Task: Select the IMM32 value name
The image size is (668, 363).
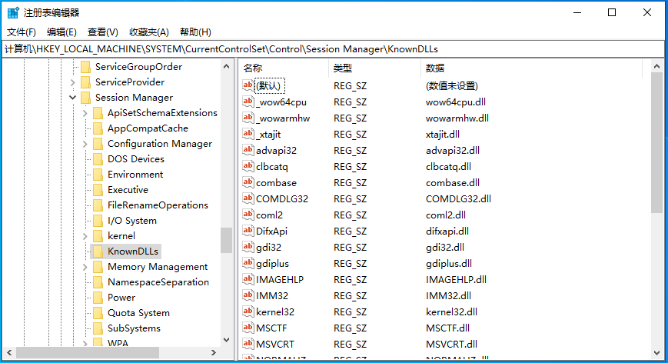Action: point(272,295)
